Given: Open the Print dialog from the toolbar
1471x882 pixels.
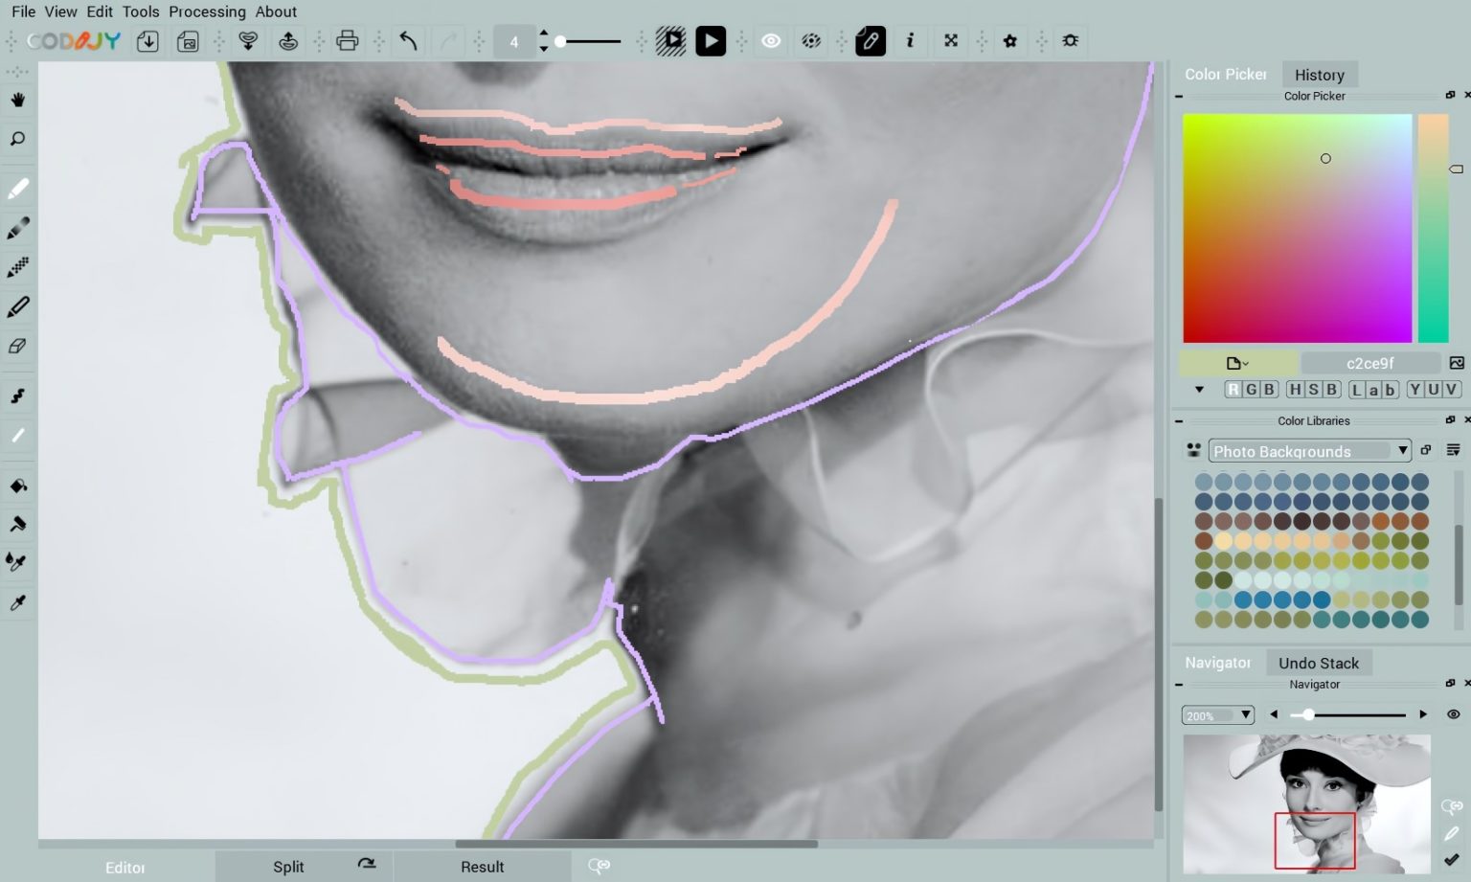Looking at the screenshot, I should point(347,40).
